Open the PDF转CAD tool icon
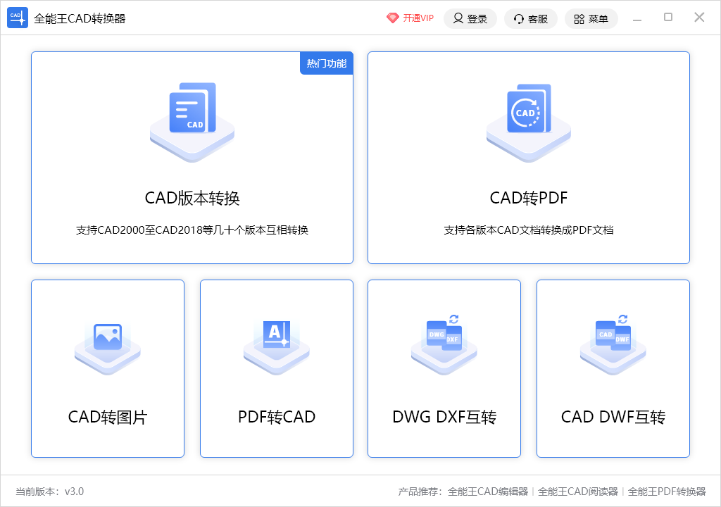This screenshot has width=721, height=507. click(x=276, y=345)
